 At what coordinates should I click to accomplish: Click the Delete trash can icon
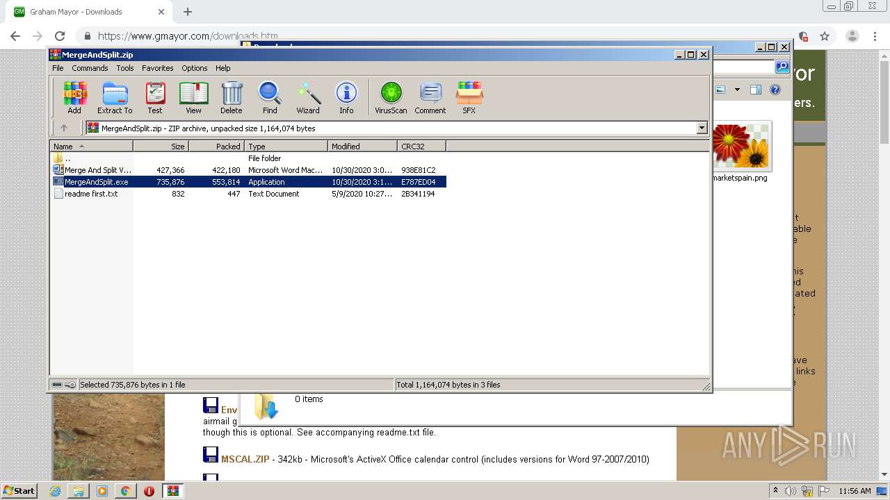coord(232,97)
